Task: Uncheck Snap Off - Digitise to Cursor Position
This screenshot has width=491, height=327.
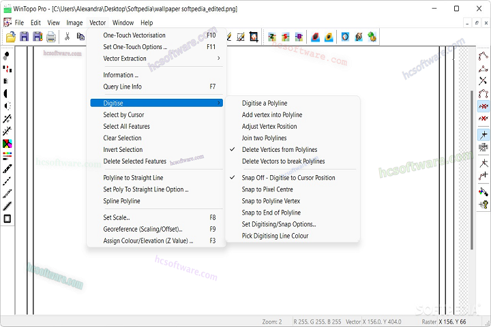Action: point(288,178)
